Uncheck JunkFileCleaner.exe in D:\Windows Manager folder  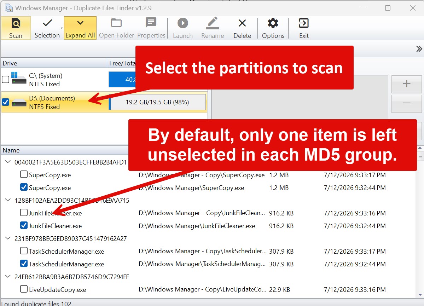pyautogui.click(x=24, y=225)
